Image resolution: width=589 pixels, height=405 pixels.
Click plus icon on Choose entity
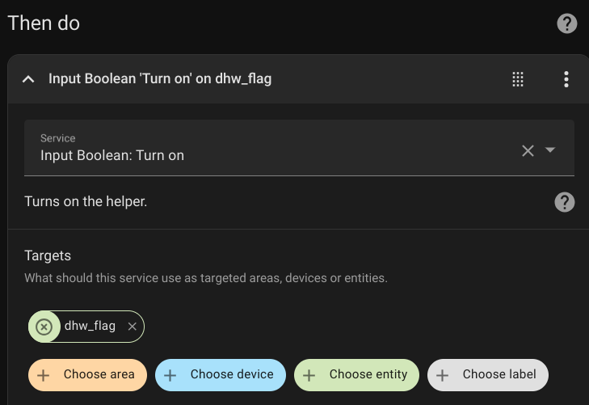point(309,375)
